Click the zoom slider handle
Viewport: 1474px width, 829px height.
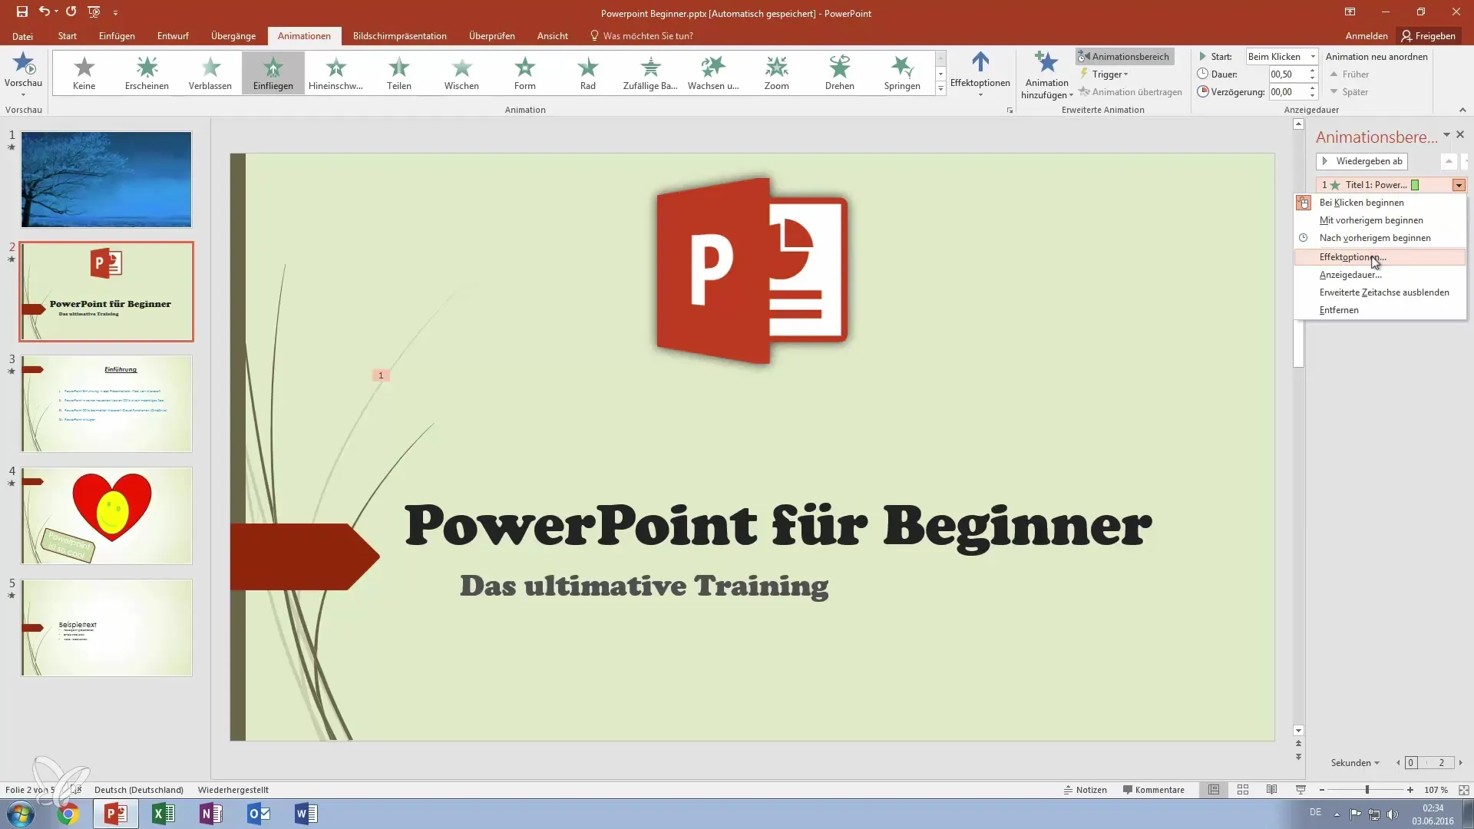1367,790
